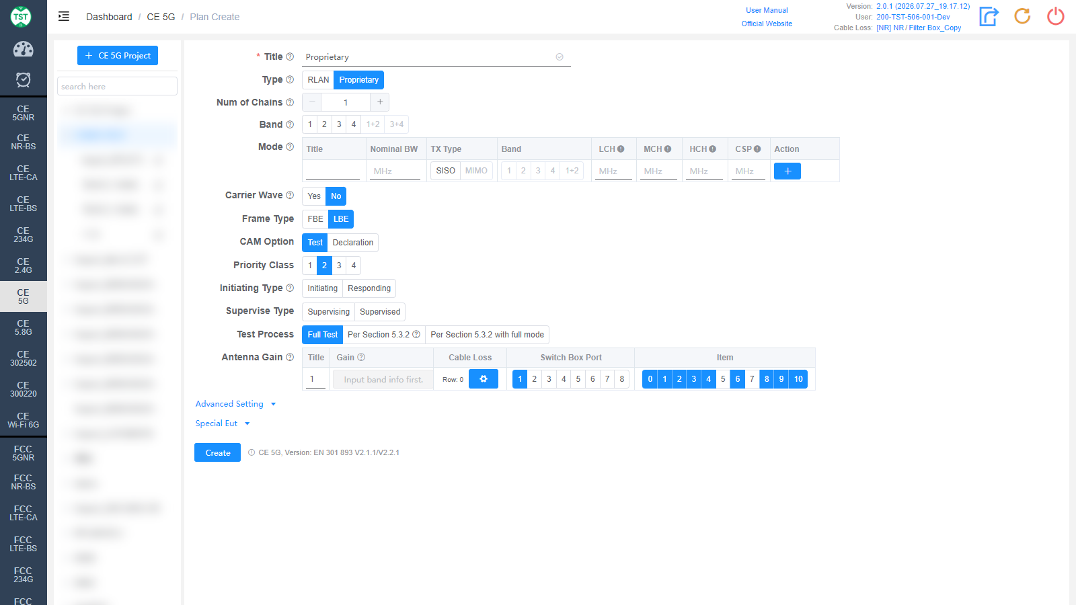Open Cable Loss gear settings button
Screen dimensions: 1076x605
(484, 379)
